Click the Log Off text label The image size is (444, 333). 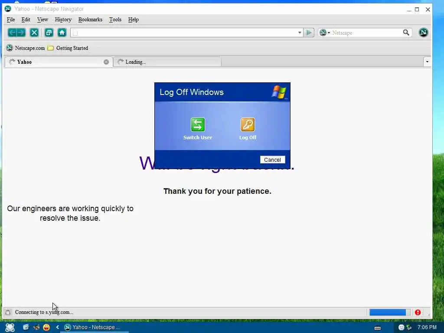click(248, 137)
